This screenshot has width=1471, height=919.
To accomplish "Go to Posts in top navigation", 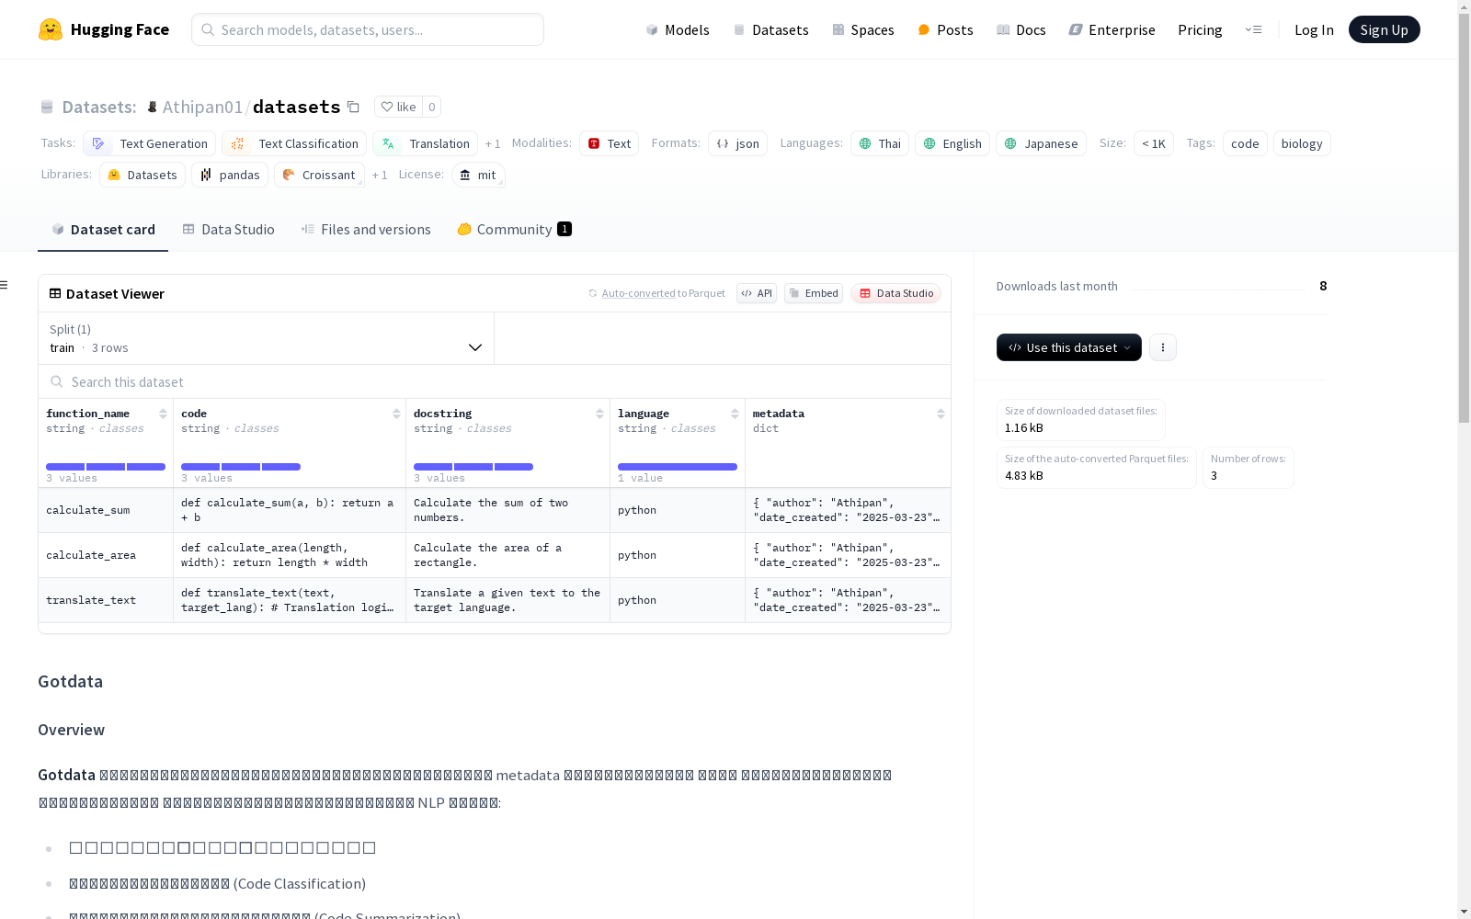I will coord(945,29).
